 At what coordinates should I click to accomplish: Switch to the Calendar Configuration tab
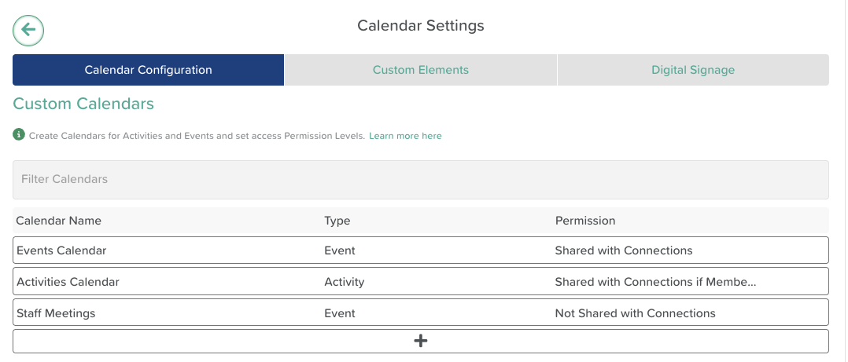tap(148, 70)
